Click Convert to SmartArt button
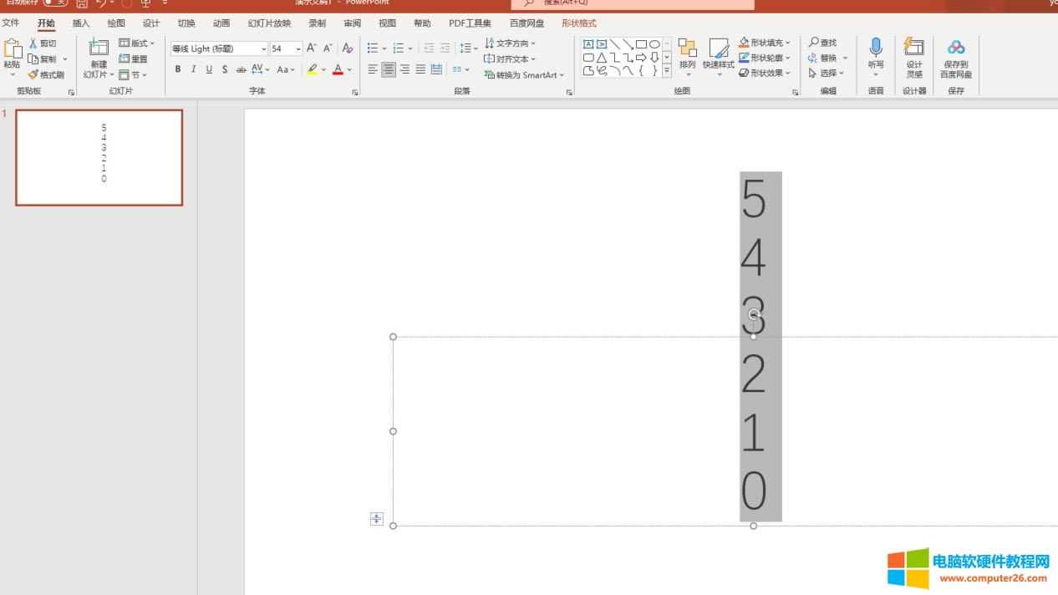This screenshot has width=1058, height=595. tap(524, 74)
